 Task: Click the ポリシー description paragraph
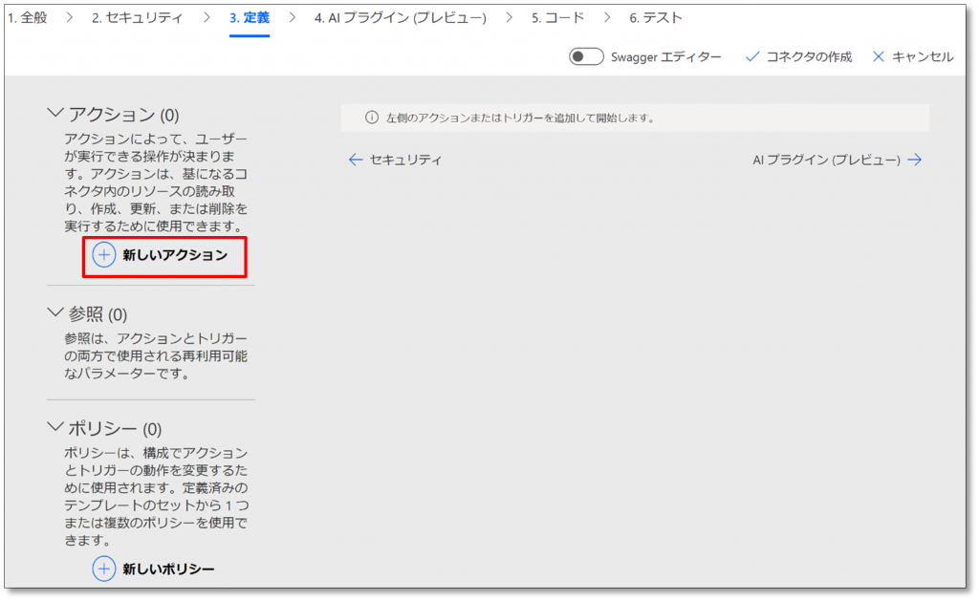[x=156, y=496]
